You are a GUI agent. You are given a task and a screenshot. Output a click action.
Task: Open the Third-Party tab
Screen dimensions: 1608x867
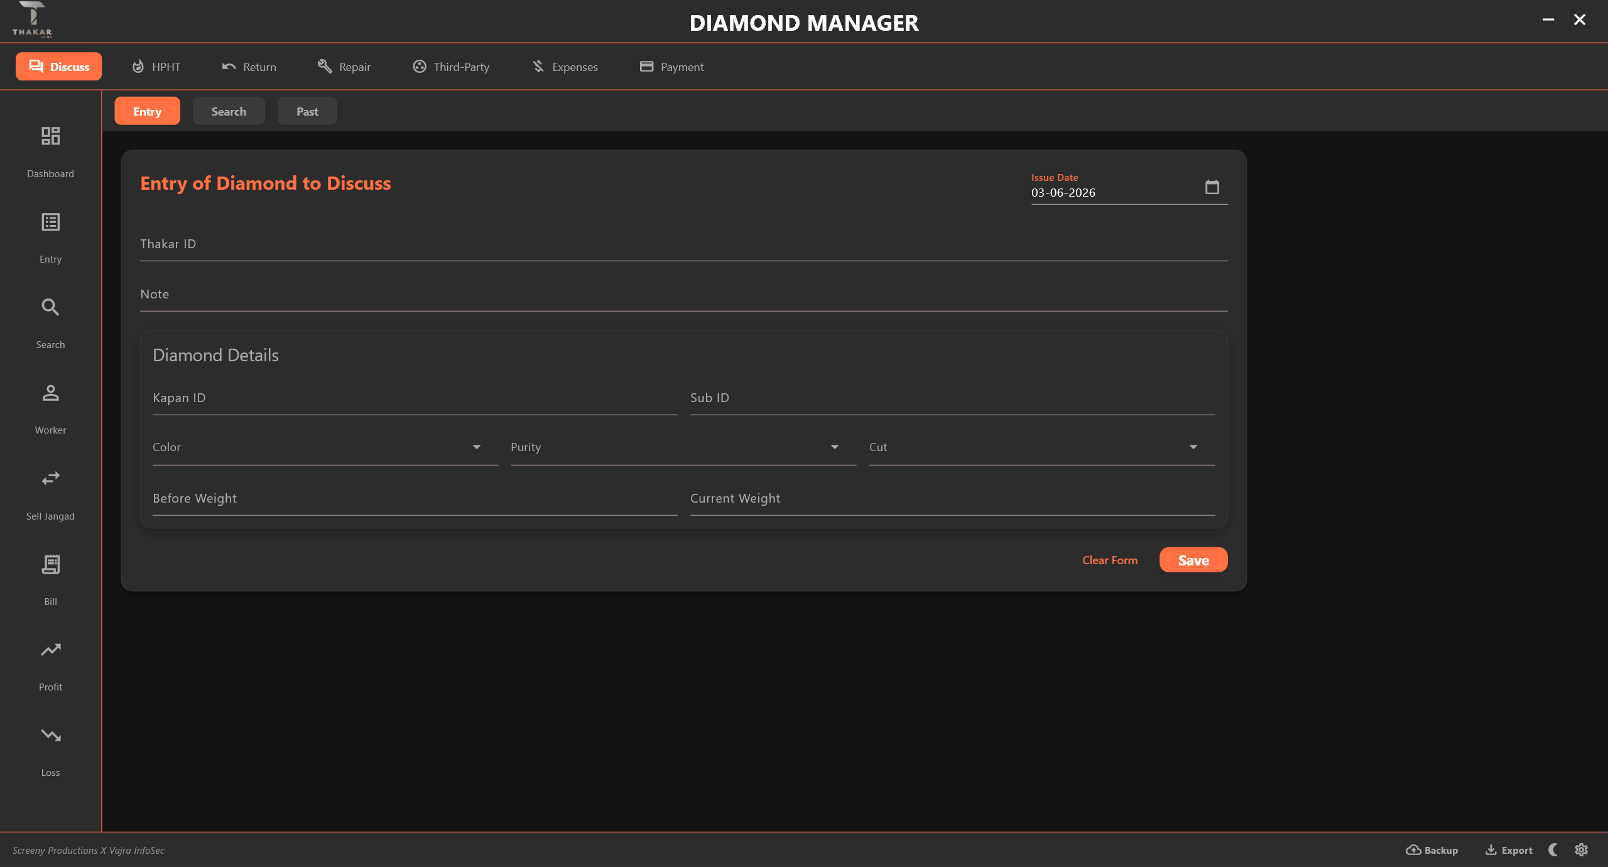451,67
